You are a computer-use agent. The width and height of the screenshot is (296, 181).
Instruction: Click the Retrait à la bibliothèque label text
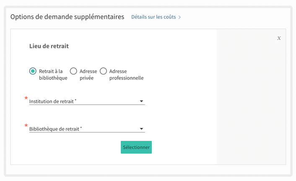(52, 74)
